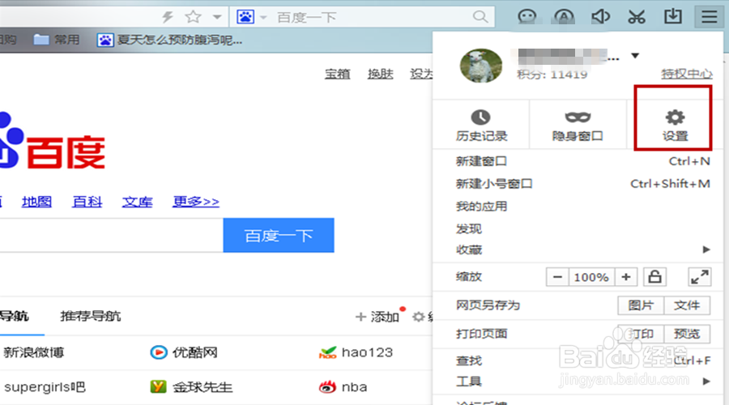The width and height of the screenshot is (729, 405).
Task: Click the 预览 print preview button
Action: (687, 334)
